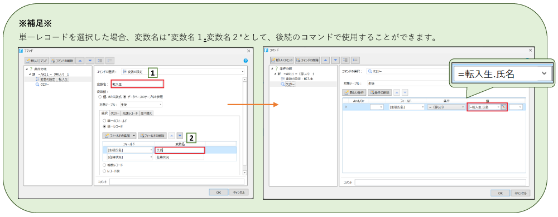Move field up arrow beside フィールドの削除
The width and height of the screenshot is (558, 217).
pos(171,135)
